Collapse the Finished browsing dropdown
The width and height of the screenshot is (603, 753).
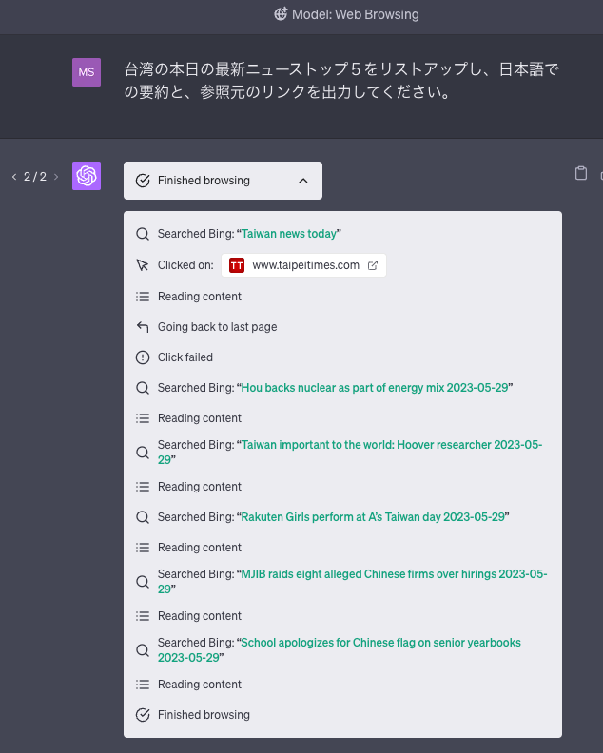click(223, 181)
